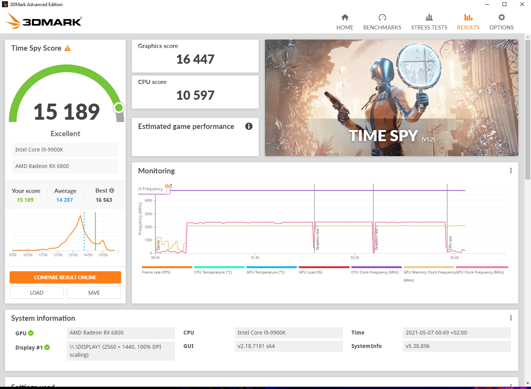531x389 pixels.
Task: Click the SAVE button
Action: pos(94,293)
